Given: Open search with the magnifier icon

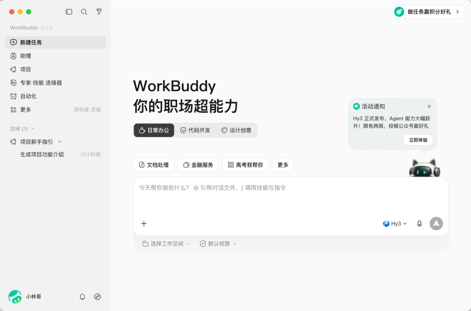Looking at the screenshot, I should (84, 12).
